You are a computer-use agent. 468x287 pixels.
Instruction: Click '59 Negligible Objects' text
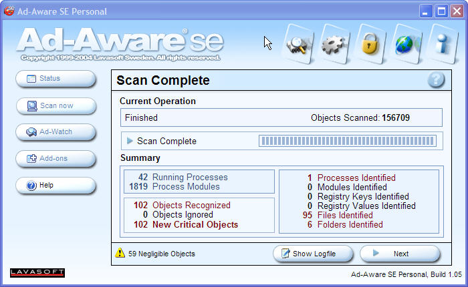pyautogui.click(x=162, y=254)
